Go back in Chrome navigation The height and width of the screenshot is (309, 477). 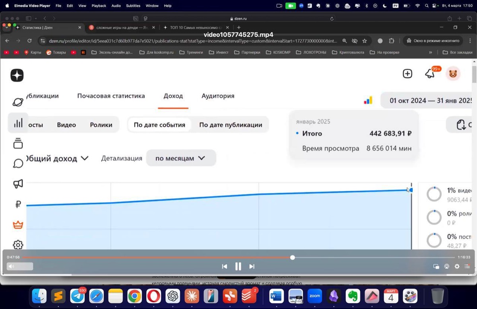tap(7, 41)
